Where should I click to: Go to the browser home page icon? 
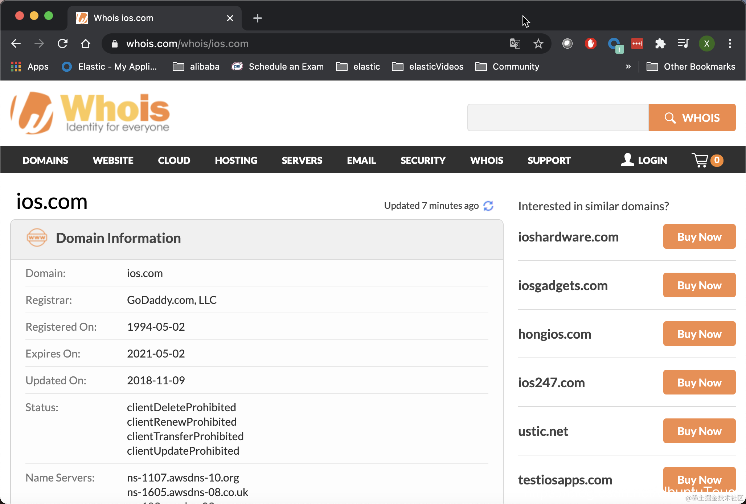86,44
